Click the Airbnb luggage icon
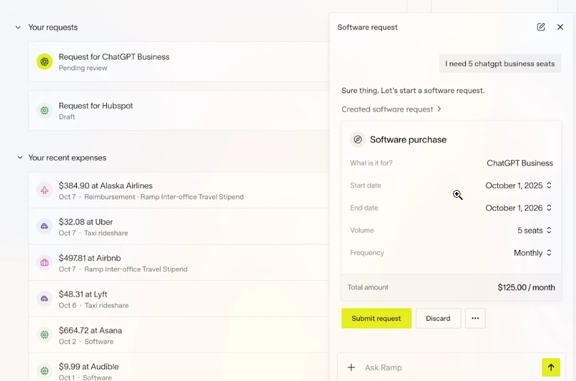Screen dimensions: 576x381 44,263
